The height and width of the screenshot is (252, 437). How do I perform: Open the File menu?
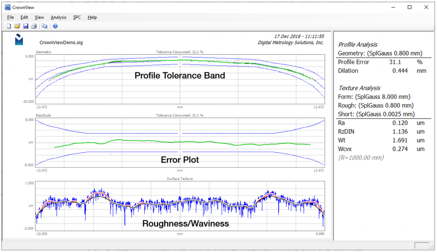coord(10,17)
